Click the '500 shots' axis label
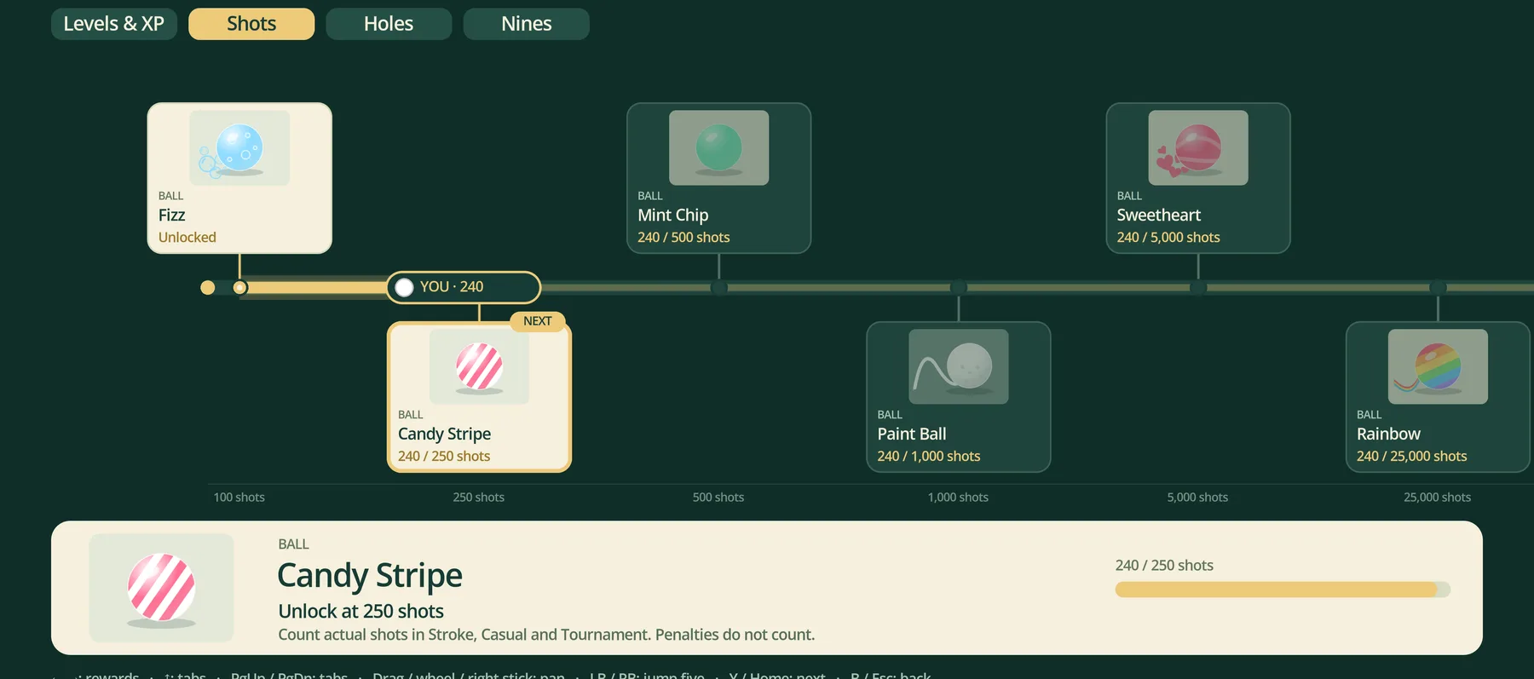Viewport: 1534px width, 679px height. [x=718, y=498]
